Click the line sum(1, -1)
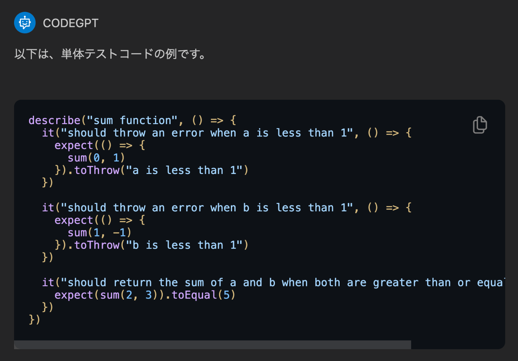The height and width of the screenshot is (361, 518). point(100,232)
